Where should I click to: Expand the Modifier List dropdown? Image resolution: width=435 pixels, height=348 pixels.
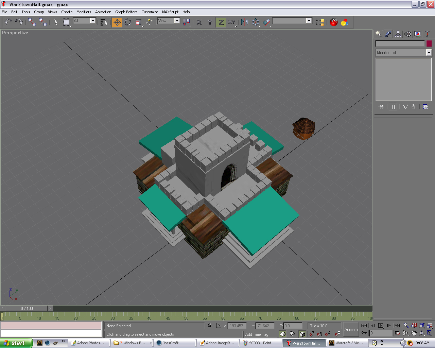point(429,53)
